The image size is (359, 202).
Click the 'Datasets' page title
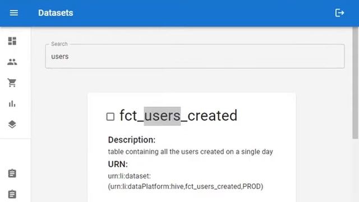pyautogui.click(x=56, y=13)
